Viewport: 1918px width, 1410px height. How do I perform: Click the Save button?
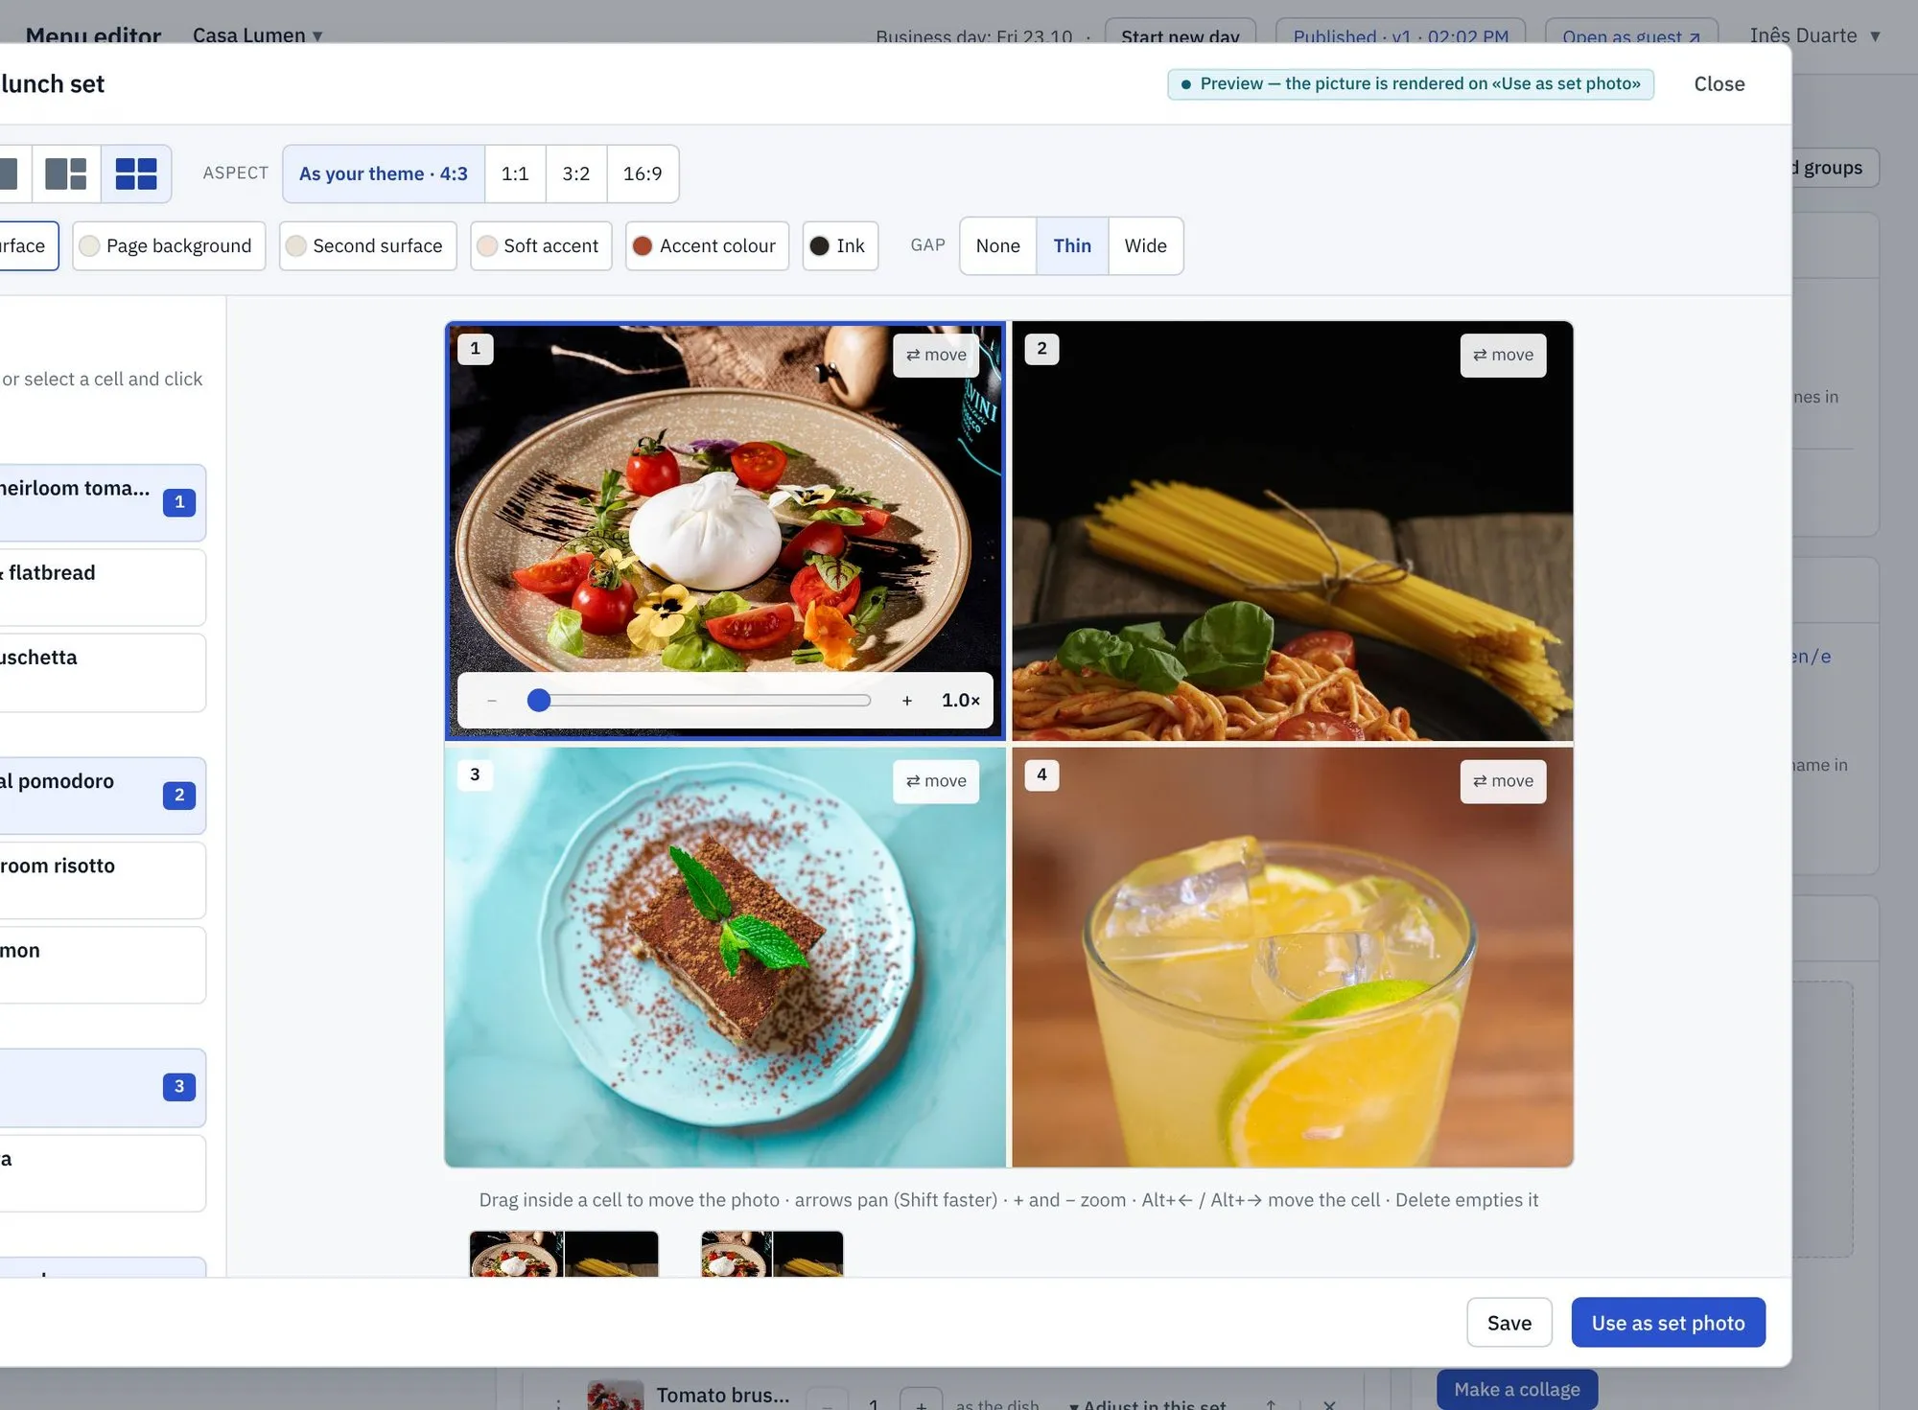[x=1509, y=1323]
